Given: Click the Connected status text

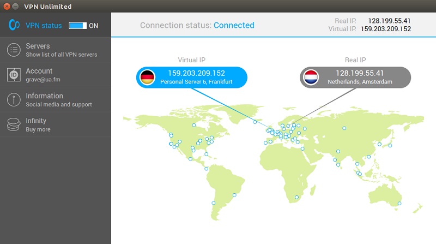Looking at the screenshot, I should pos(234,25).
